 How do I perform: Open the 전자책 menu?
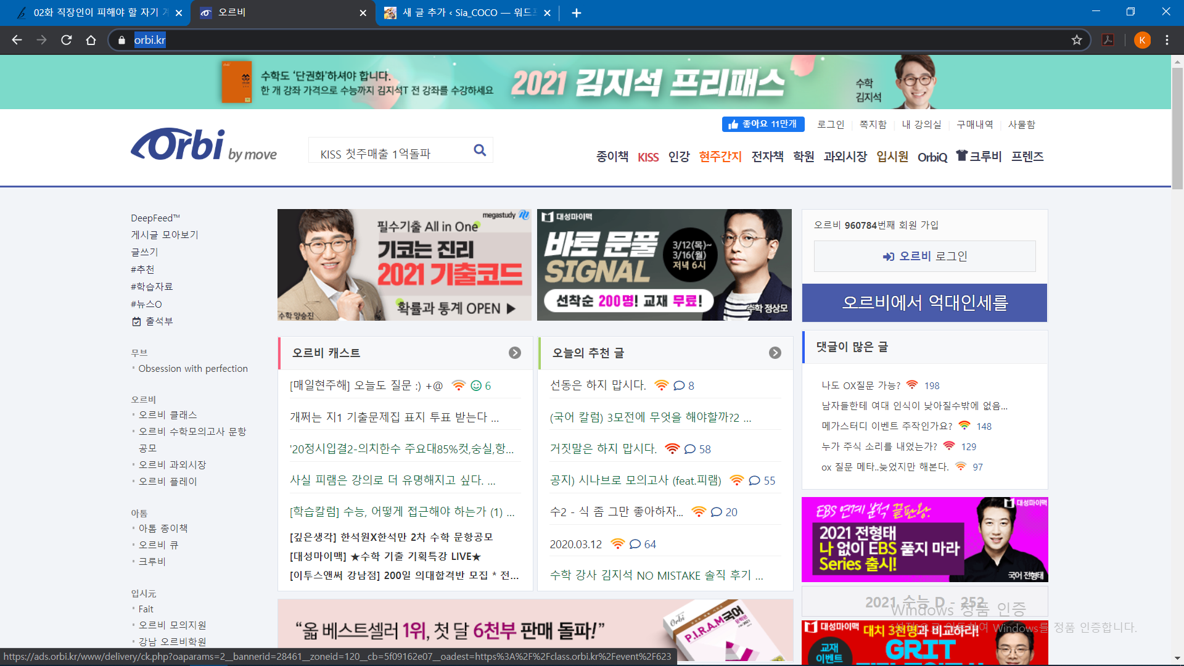pos(767,157)
